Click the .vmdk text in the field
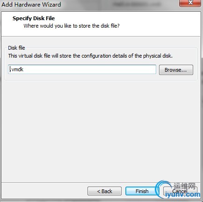 [17, 69]
